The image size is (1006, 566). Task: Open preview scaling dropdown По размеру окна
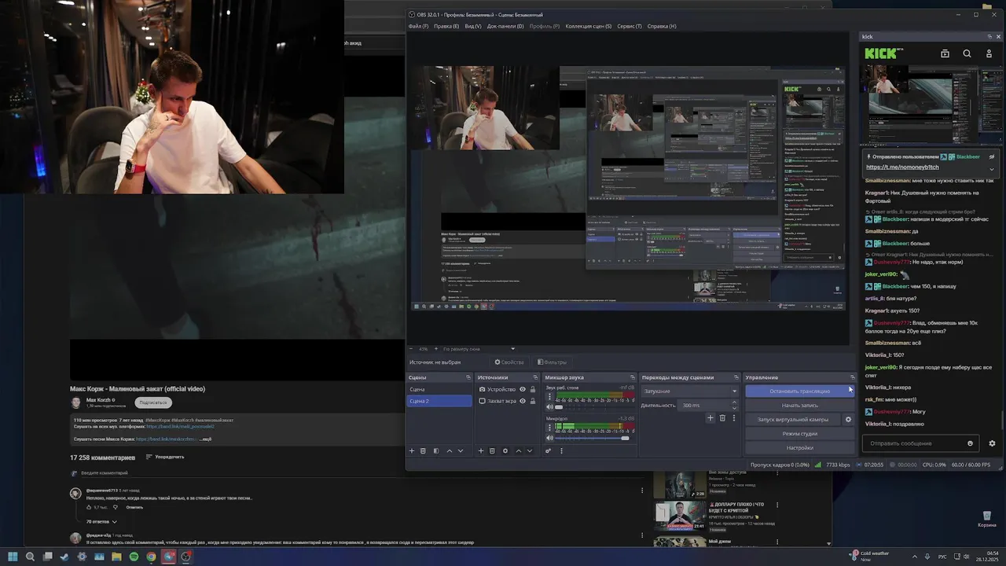[479, 349]
